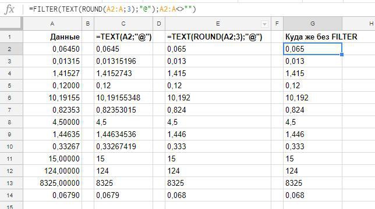Select cell 0,013 in column E
Screen dimensions: 375x209
218,61
